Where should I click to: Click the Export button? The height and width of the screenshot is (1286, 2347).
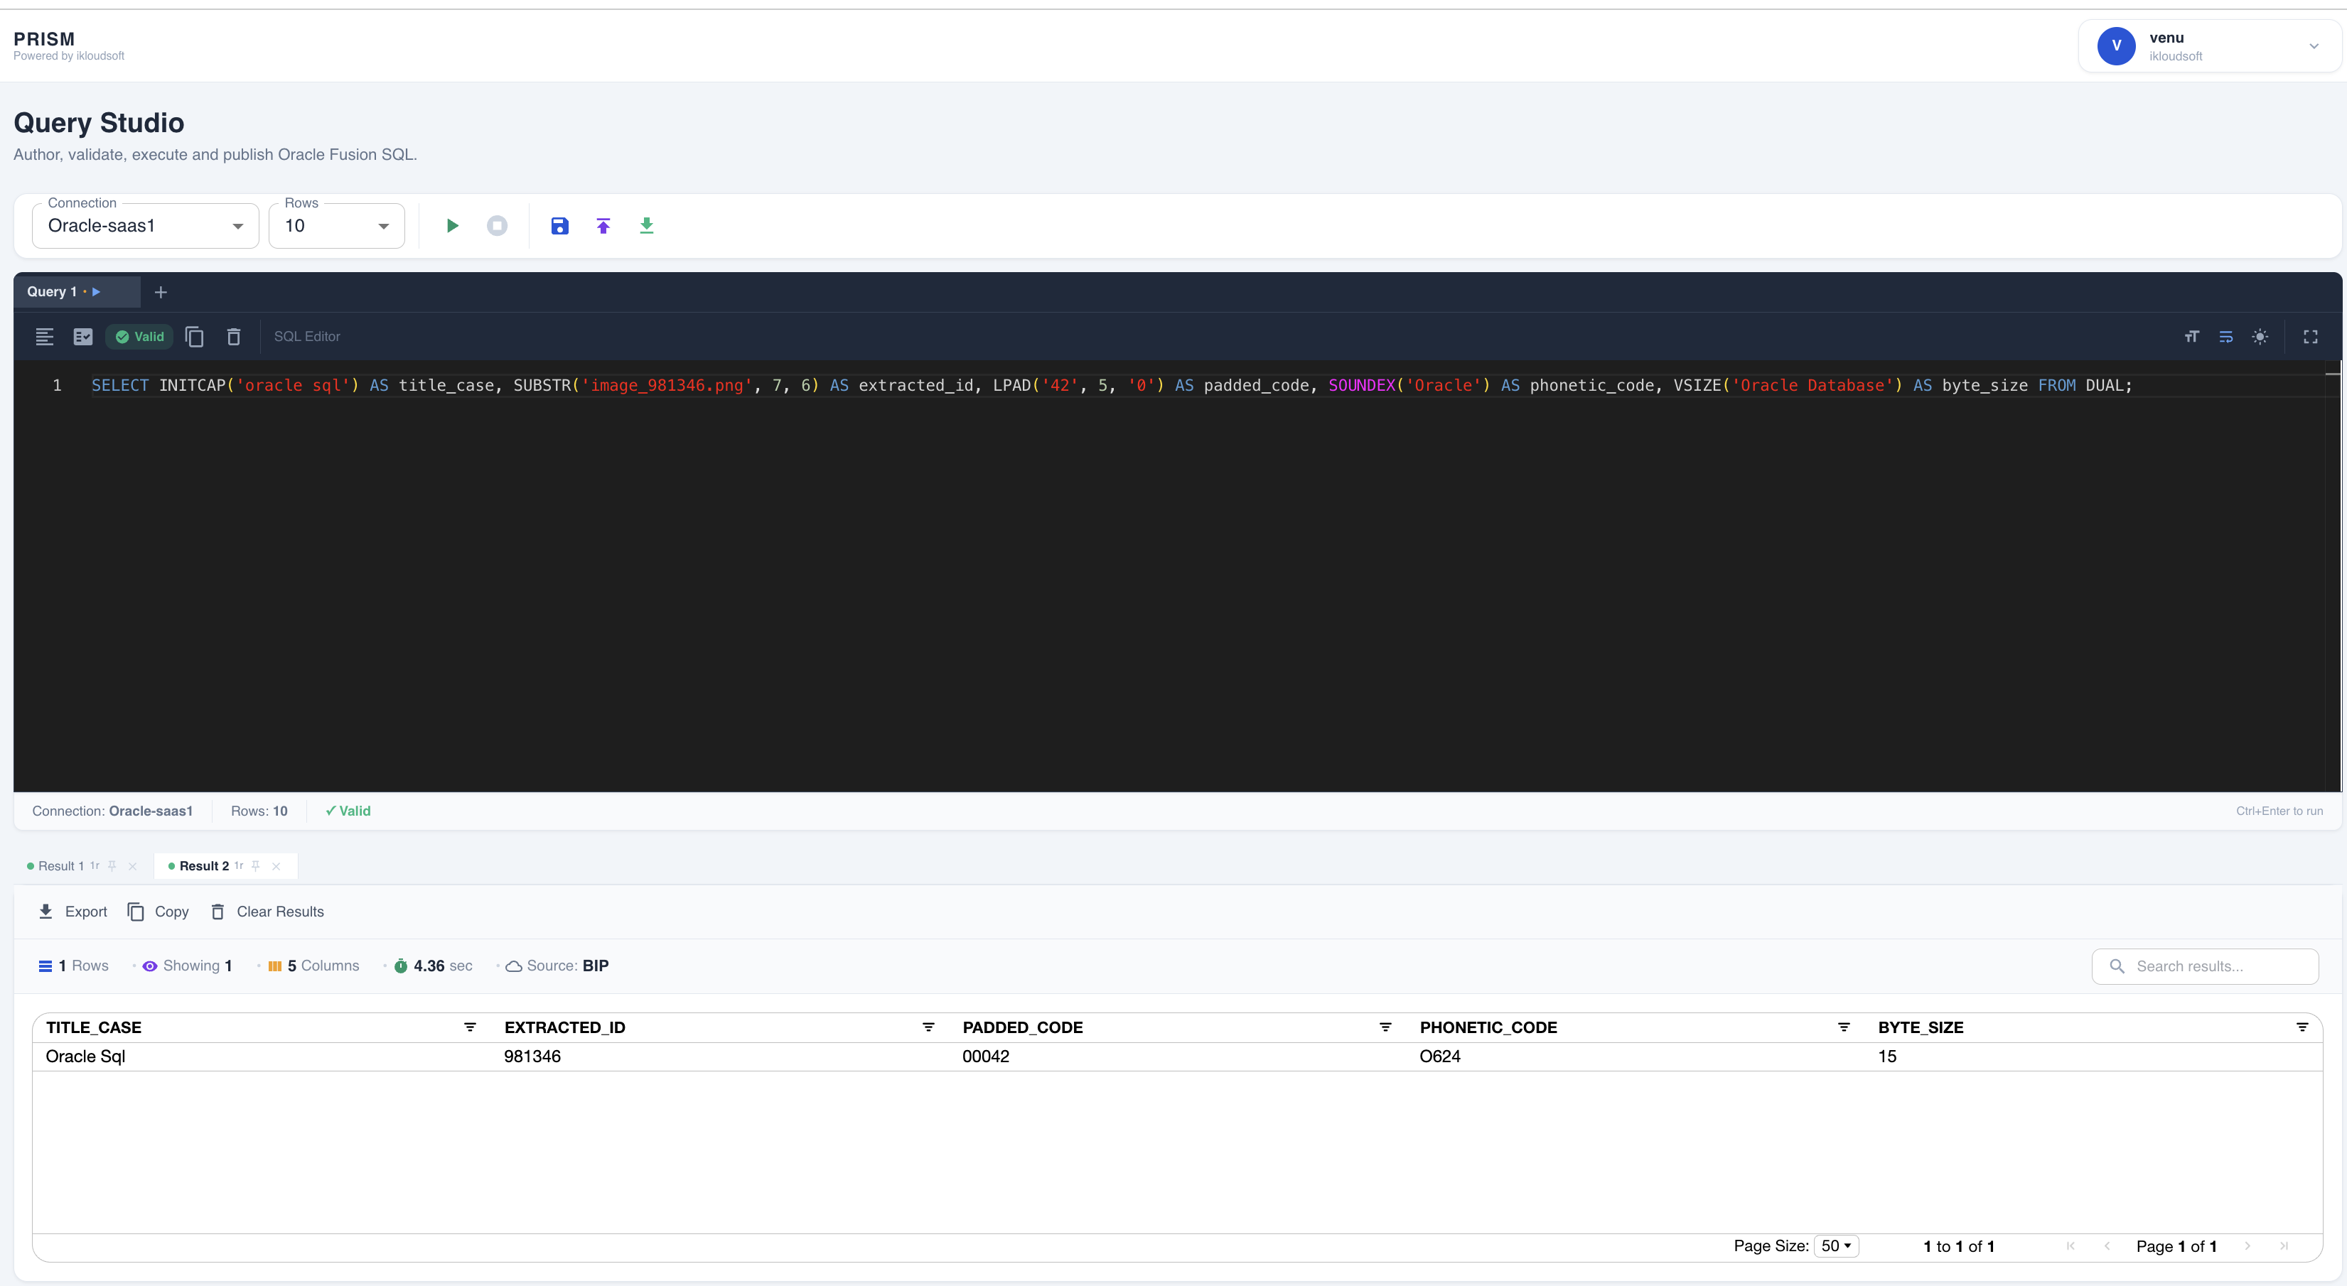pos(73,912)
